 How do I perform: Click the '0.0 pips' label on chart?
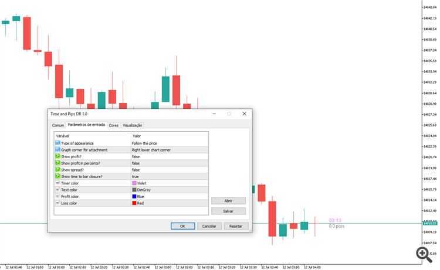(x=337, y=226)
